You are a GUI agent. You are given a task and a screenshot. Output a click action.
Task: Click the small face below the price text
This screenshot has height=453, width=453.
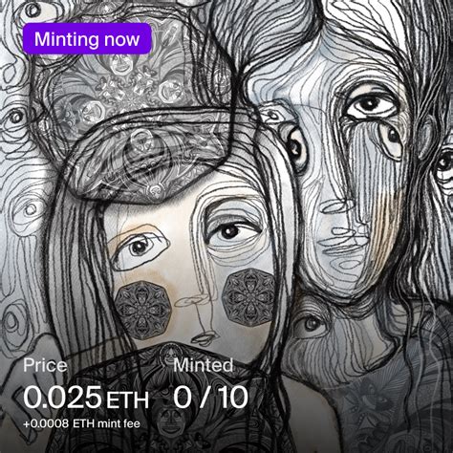point(168,422)
